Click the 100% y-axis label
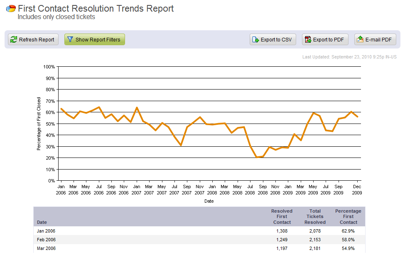This screenshot has height=257, width=405. click(x=49, y=67)
